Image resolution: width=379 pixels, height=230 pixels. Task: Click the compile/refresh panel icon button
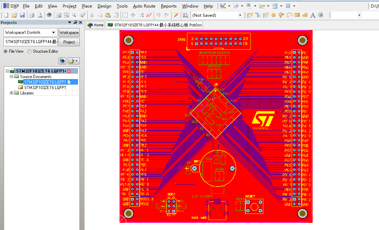pyautogui.click(x=62, y=61)
